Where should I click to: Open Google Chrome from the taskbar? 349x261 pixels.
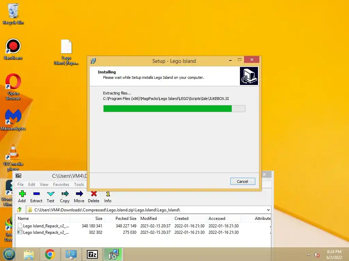coord(50,254)
